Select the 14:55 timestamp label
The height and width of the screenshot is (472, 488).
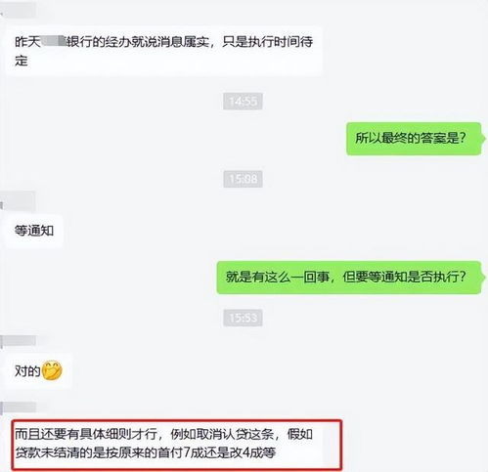(x=243, y=101)
